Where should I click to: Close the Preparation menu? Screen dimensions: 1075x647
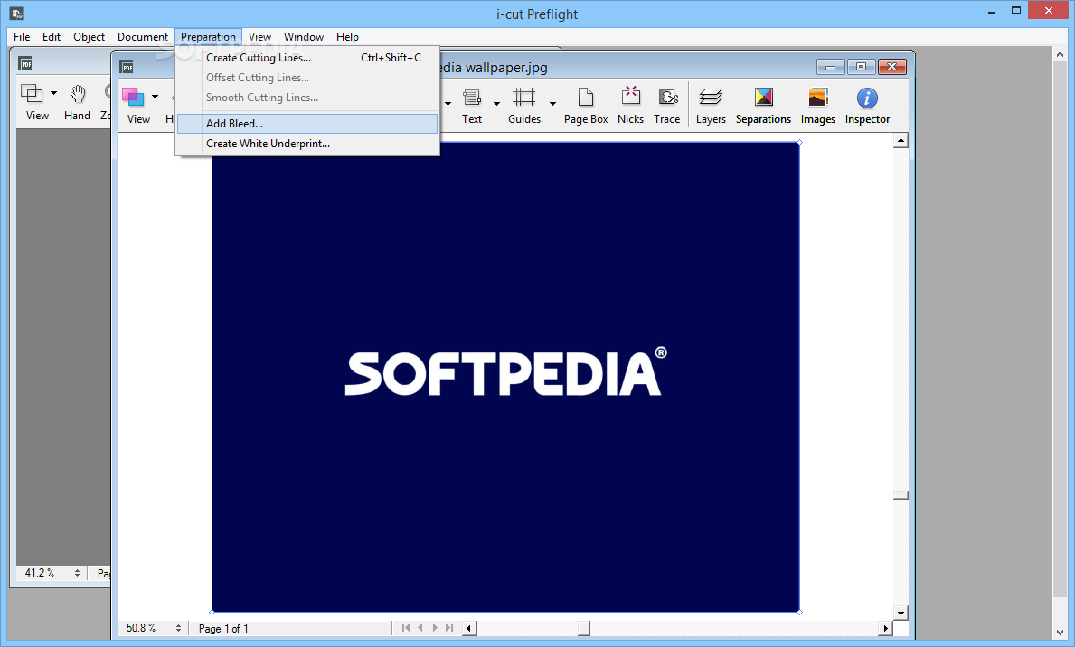tap(209, 37)
